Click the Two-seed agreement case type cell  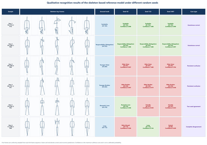tap(194, 106)
